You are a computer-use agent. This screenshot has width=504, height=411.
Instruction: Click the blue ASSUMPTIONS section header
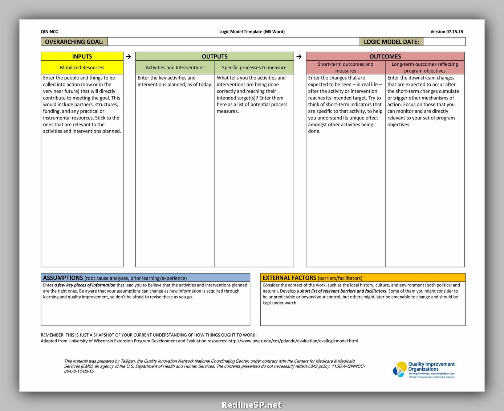[x=145, y=278]
